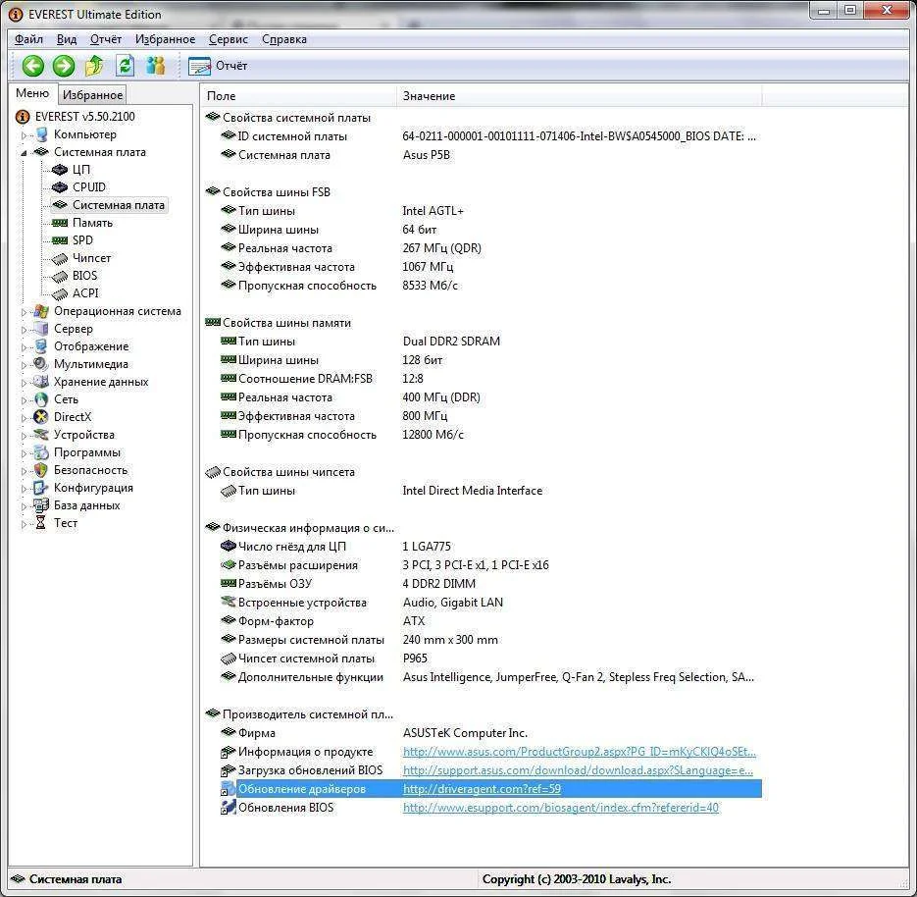Open the esupport.com biosagent link

click(561, 808)
